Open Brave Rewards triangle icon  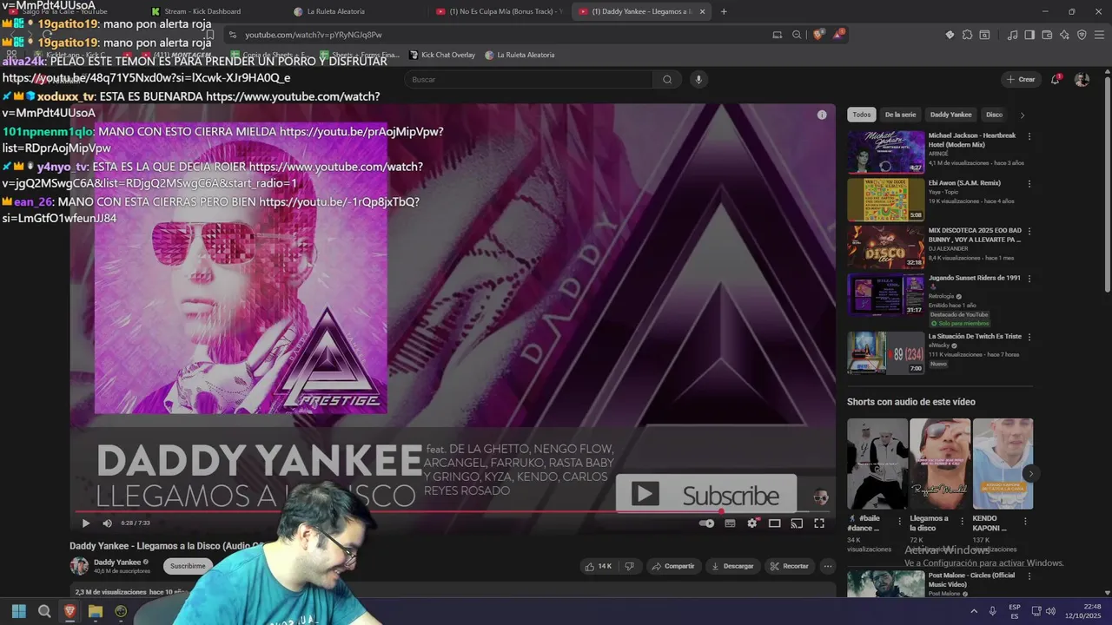point(838,35)
